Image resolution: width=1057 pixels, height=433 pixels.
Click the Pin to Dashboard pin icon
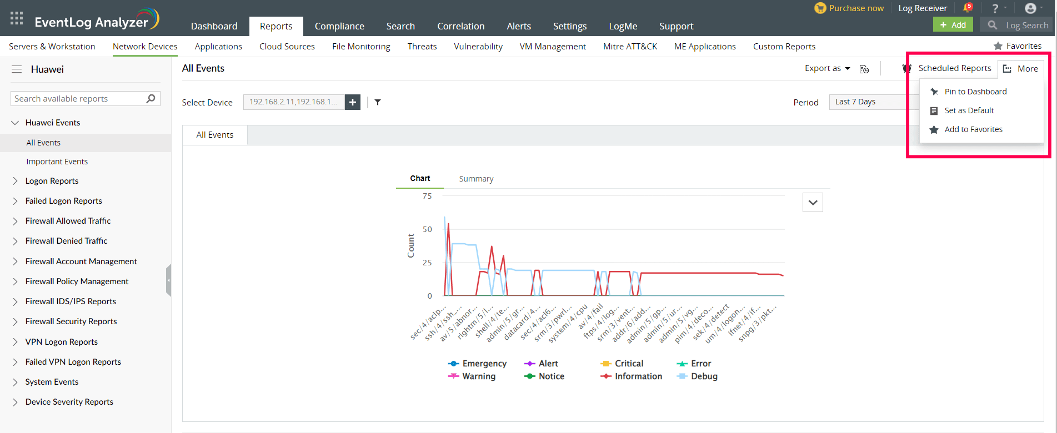[x=934, y=92]
